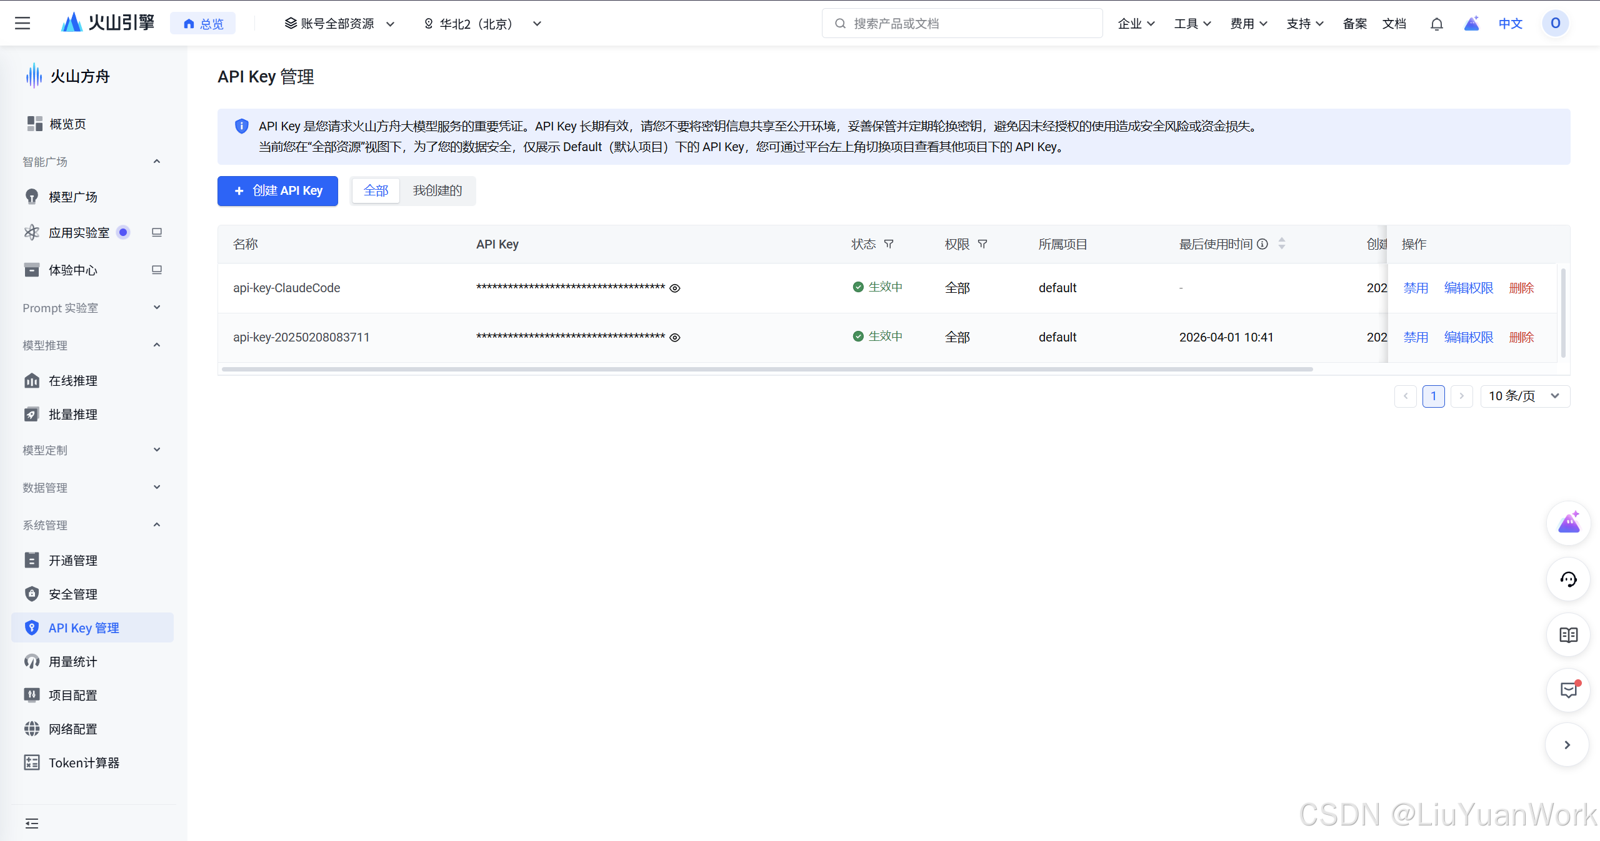Image resolution: width=1600 pixels, height=841 pixels.
Task: Open the Token计算器 in the sidebar
Action: [84, 763]
